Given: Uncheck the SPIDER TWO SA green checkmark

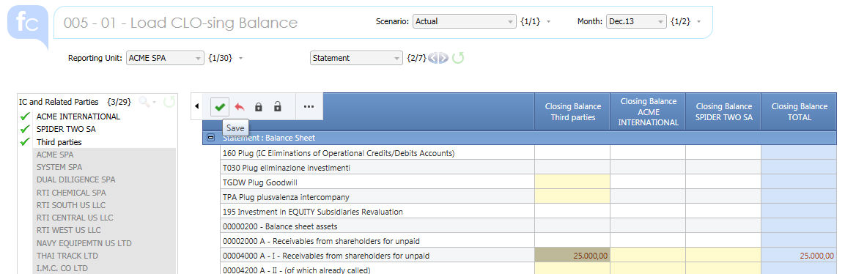Looking at the screenshot, I should pyautogui.click(x=24, y=129).
